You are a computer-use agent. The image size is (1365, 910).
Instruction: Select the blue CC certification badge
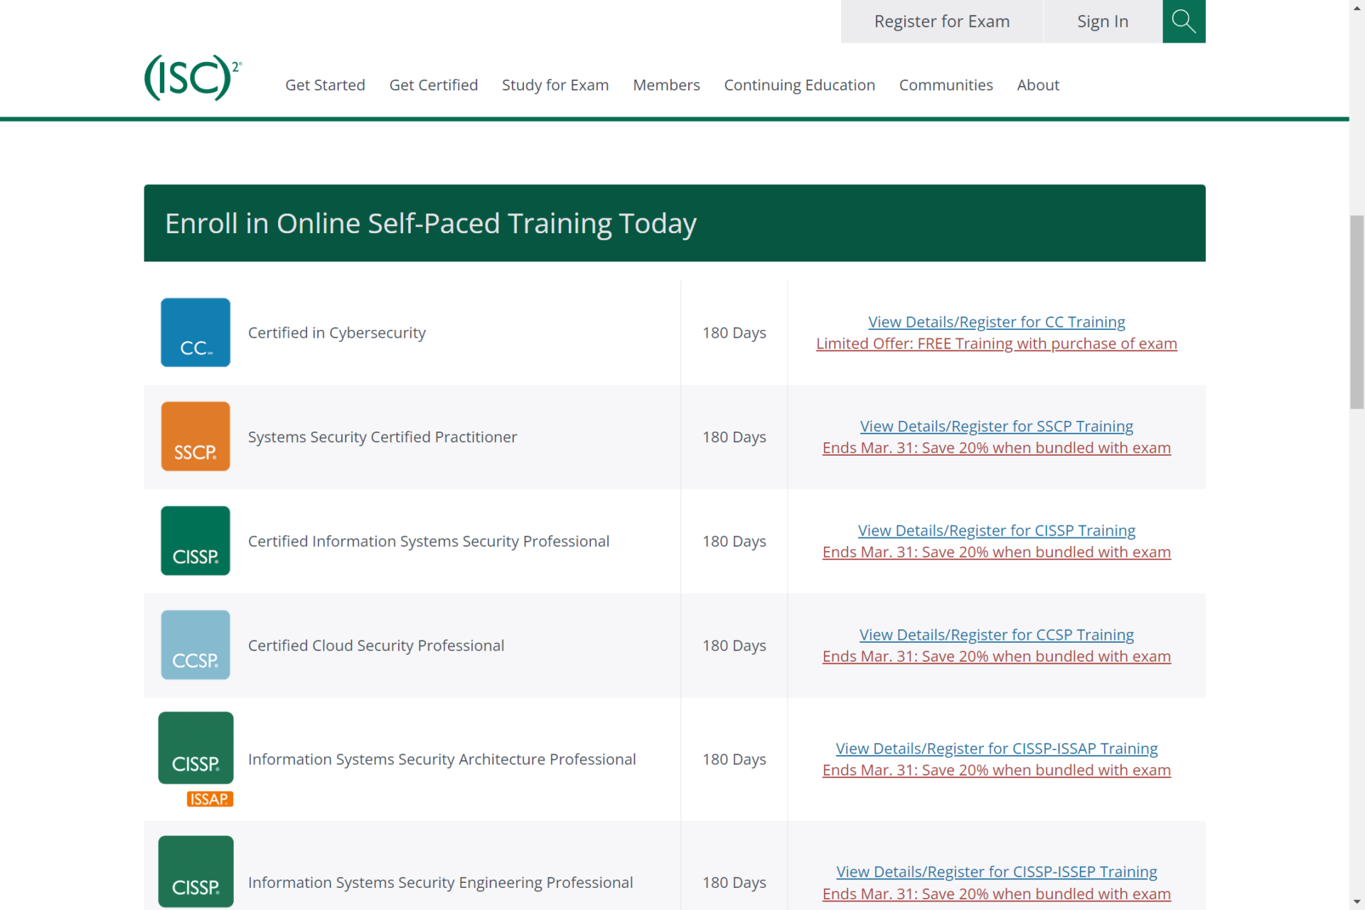click(x=195, y=332)
